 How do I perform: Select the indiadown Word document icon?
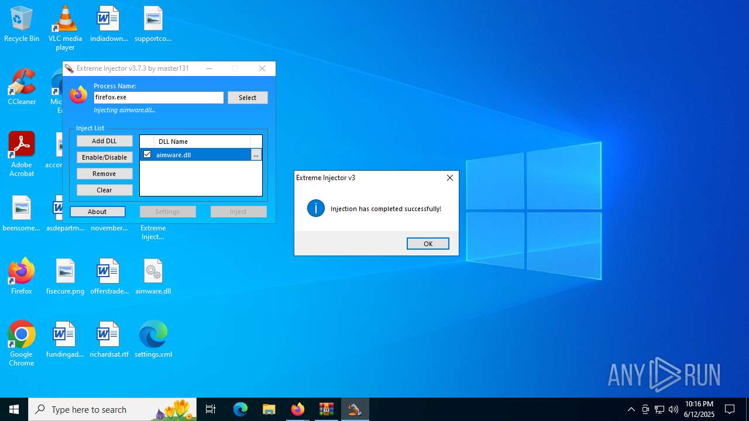click(109, 25)
